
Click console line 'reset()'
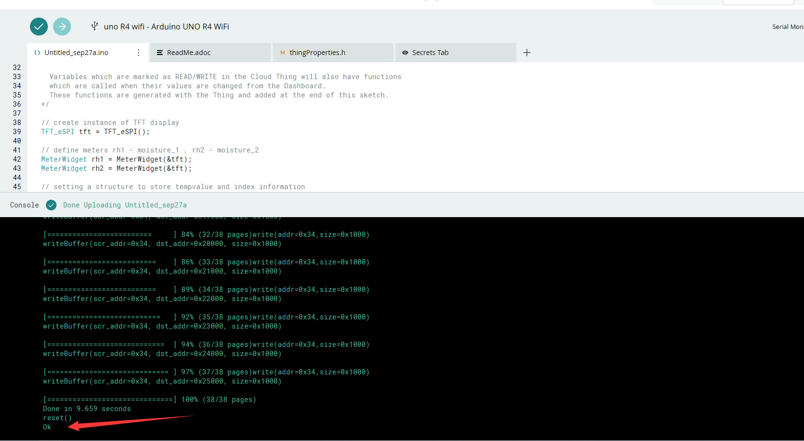(57, 418)
